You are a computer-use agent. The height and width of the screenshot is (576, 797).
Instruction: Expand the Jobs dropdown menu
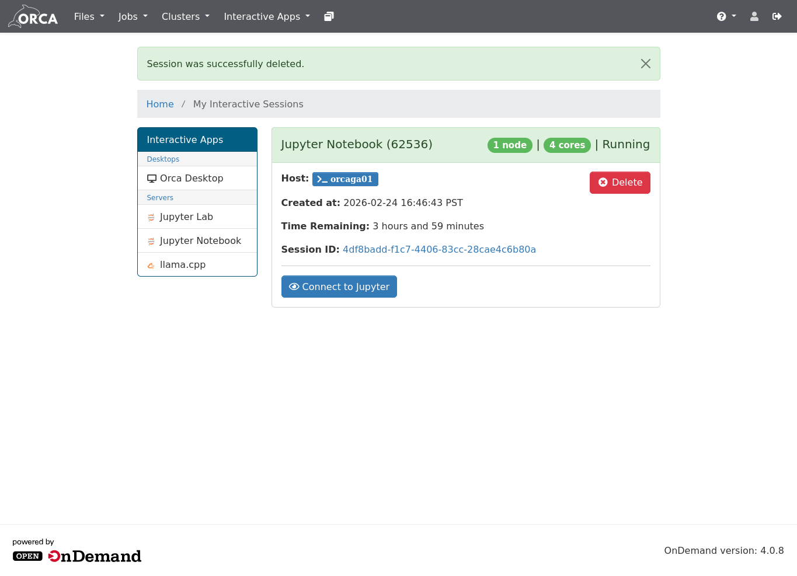(133, 16)
